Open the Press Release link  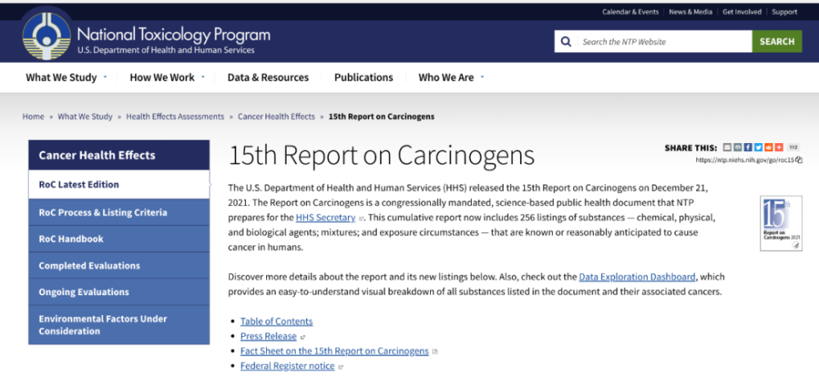tap(269, 336)
